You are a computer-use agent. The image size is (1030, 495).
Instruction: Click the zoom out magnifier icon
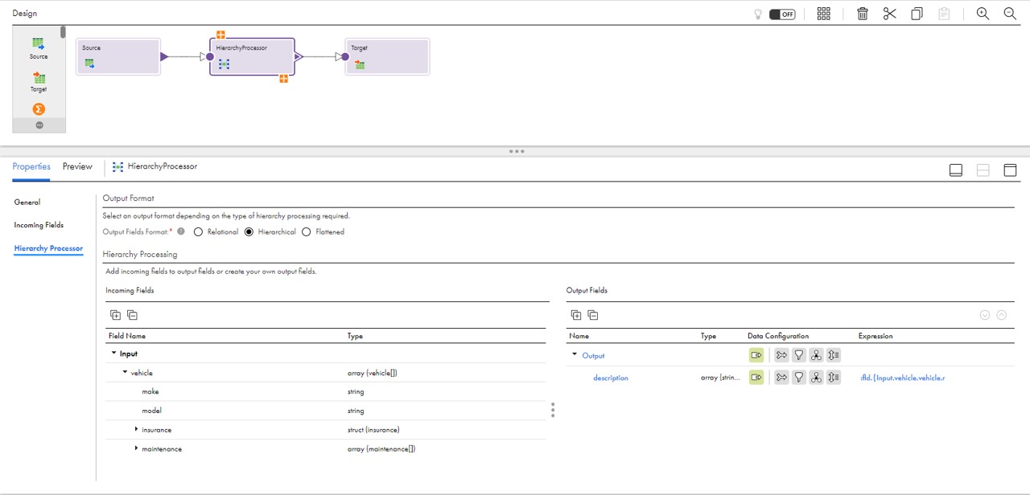[1010, 14]
